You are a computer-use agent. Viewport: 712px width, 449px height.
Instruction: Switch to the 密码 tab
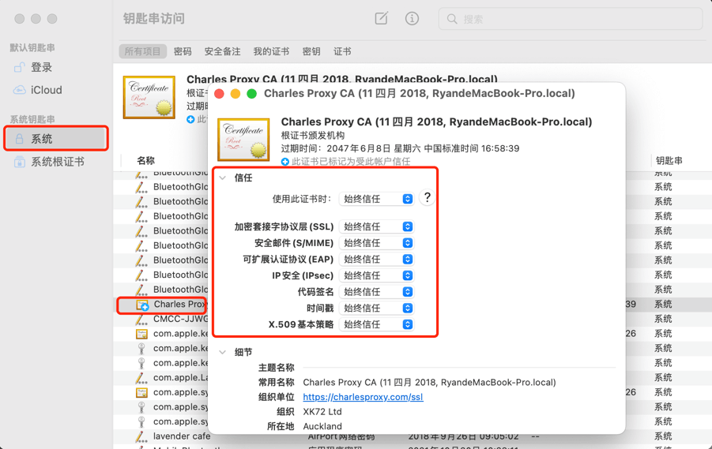point(183,51)
